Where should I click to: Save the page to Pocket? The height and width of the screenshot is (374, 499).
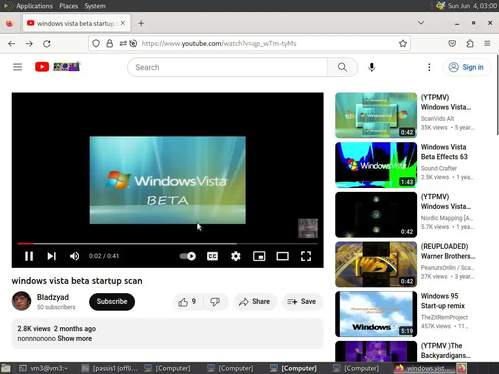coord(452,43)
